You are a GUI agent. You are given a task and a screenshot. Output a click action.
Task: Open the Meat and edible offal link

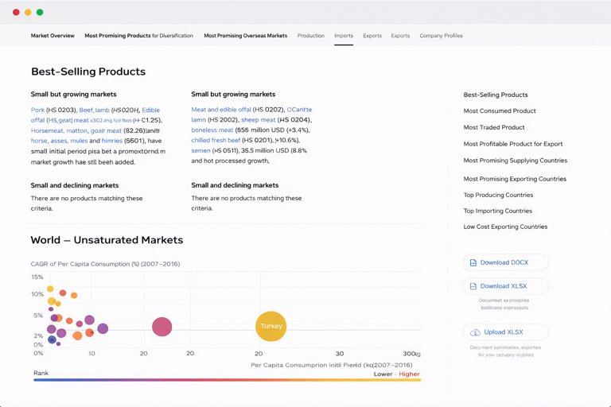[x=221, y=110]
